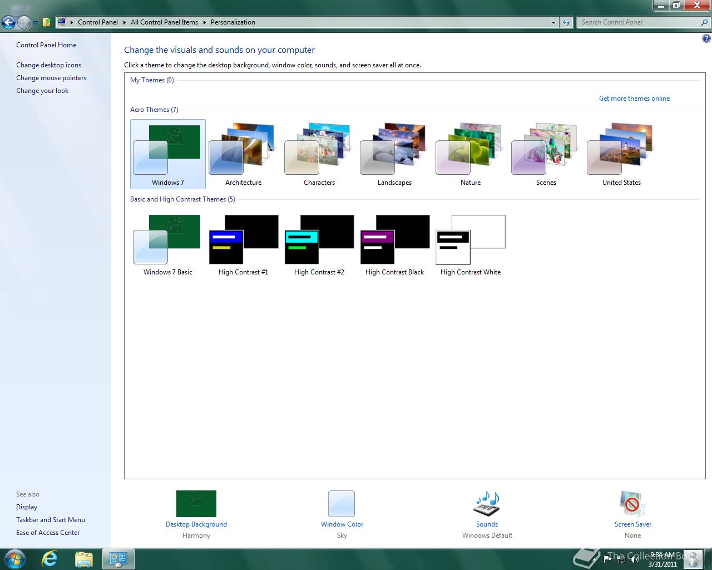Open Screen Saver settings icon

point(632,504)
